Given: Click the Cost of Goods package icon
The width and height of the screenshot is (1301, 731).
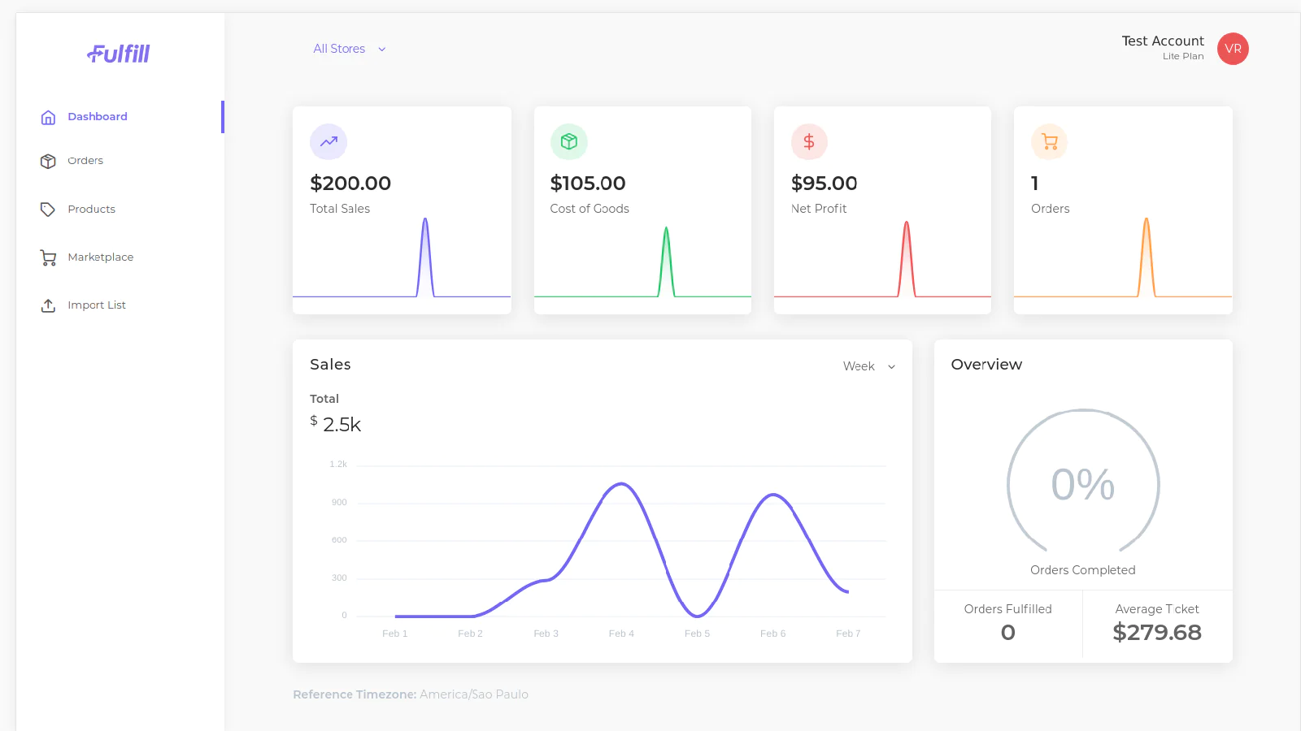Looking at the screenshot, I should (x=569, y=142).
